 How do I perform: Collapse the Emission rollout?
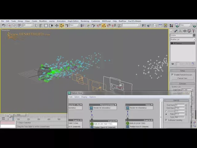pyautogui.click(x=183, y=84)
